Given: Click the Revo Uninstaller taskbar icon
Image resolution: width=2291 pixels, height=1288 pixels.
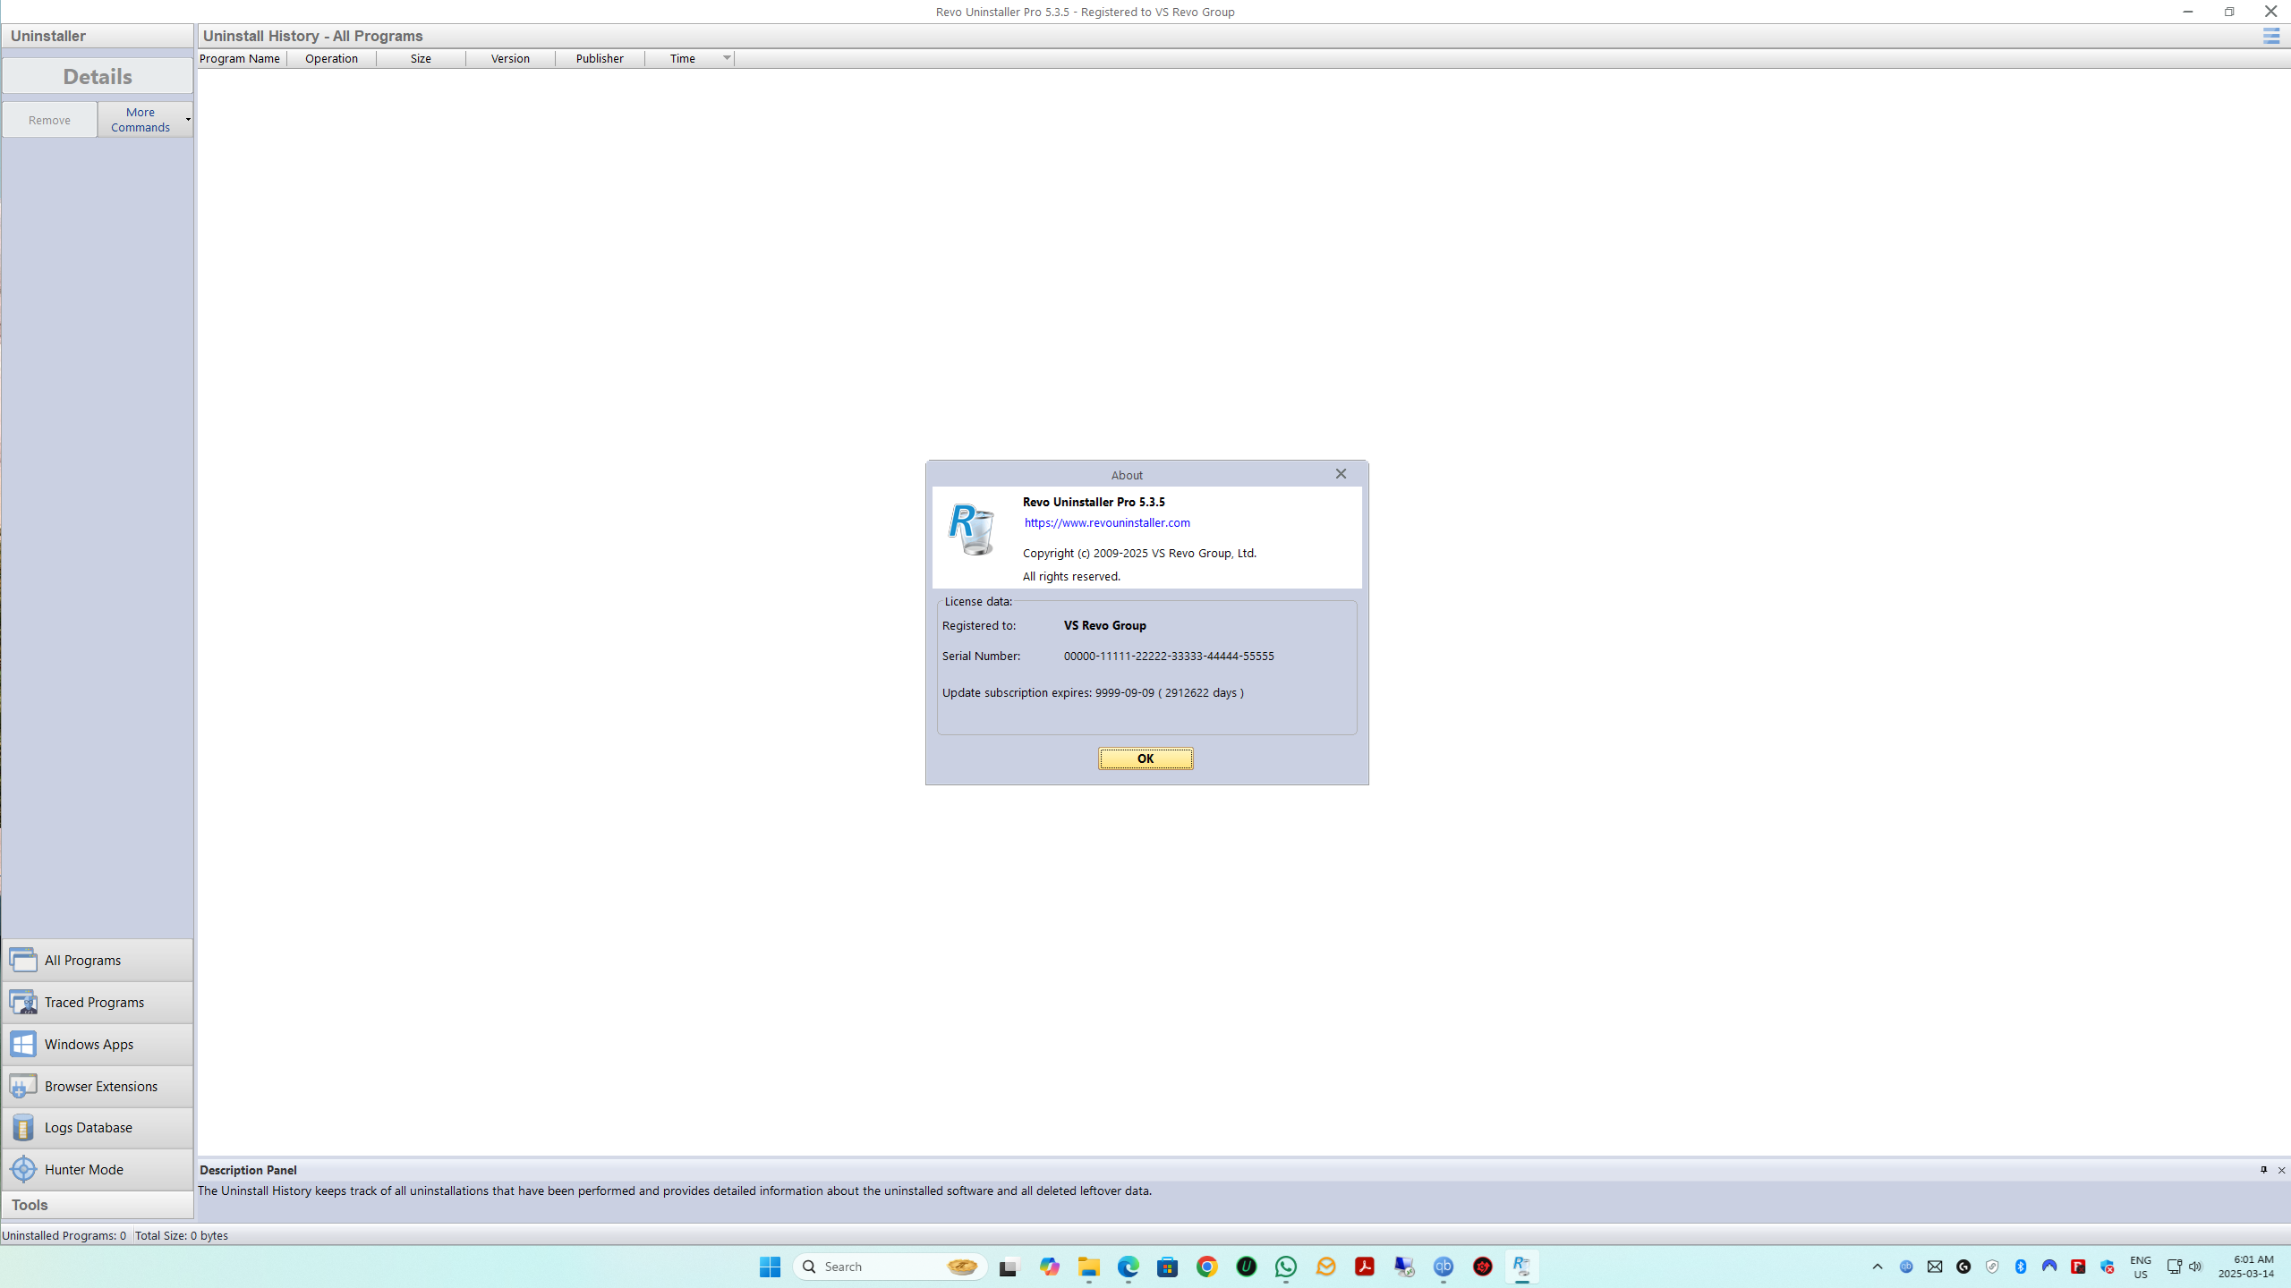Looking at the screenshot, I should [x=1522, y=1267].
